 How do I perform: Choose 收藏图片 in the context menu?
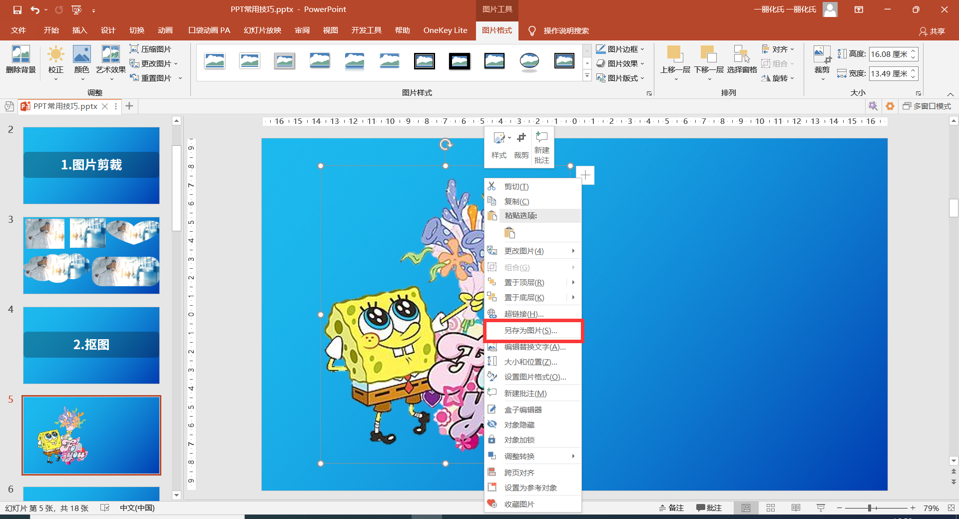point(532,504)
